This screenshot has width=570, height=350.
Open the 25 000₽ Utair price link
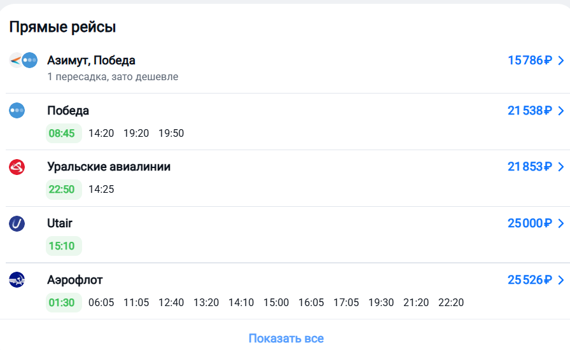(x=529, y=223)
